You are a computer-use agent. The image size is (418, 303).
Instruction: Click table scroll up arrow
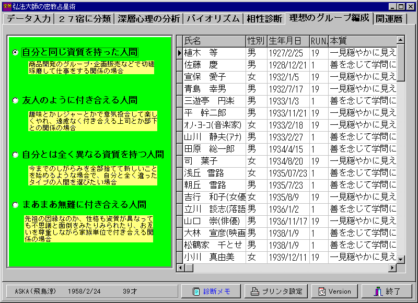click(x=400, y=40)
